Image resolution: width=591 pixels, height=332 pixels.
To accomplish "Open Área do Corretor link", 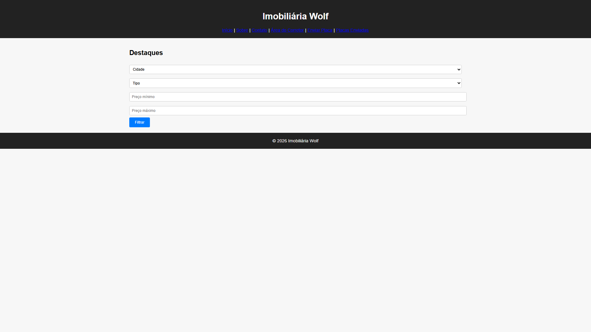I will tap(287, 30).
